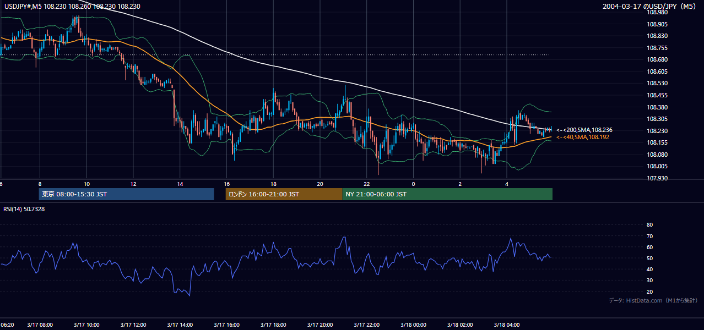
Task: Click the 3/17 14:00 time axis label
Action: pos(180,324)
